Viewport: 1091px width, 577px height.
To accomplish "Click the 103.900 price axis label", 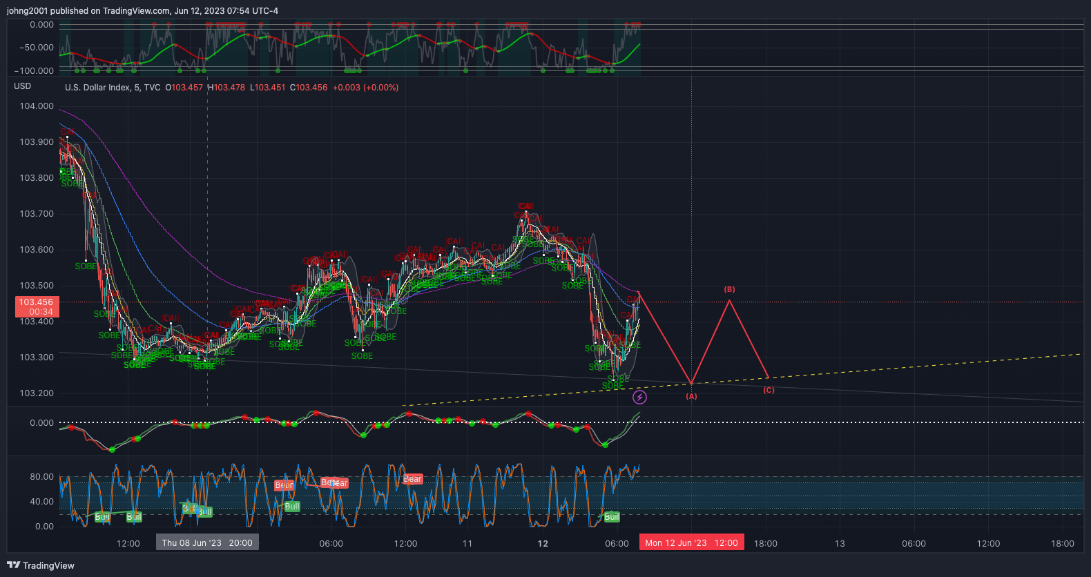I will tap(37, 142).
